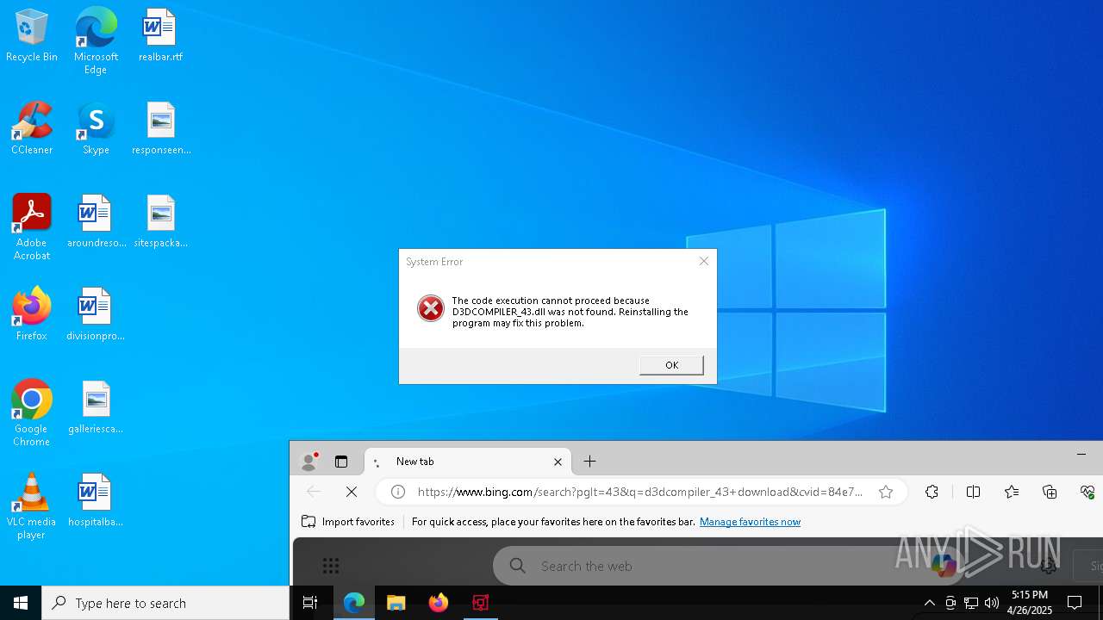Select the Google Chrome desktop shortcut
This screenshot has height=620, width=1103.
pyautogui.click(x=32, y=412)
